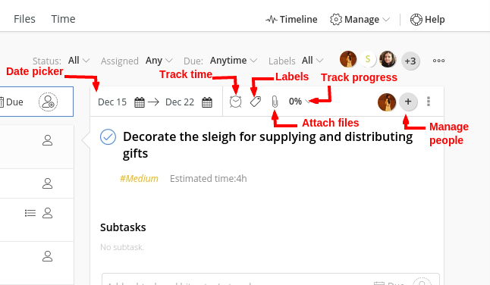The width and height of the screenshot is (490, 285).
Task: Open the due date calendar next to Dec 22
Action: (x=207, y=102)
